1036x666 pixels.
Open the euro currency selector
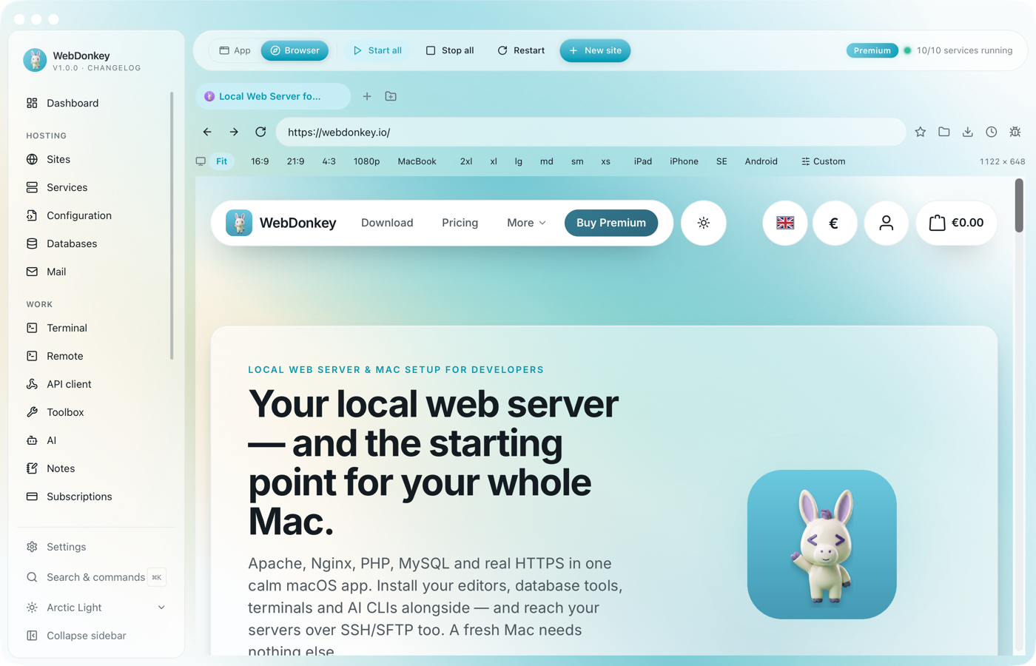(x=834, y=223)
